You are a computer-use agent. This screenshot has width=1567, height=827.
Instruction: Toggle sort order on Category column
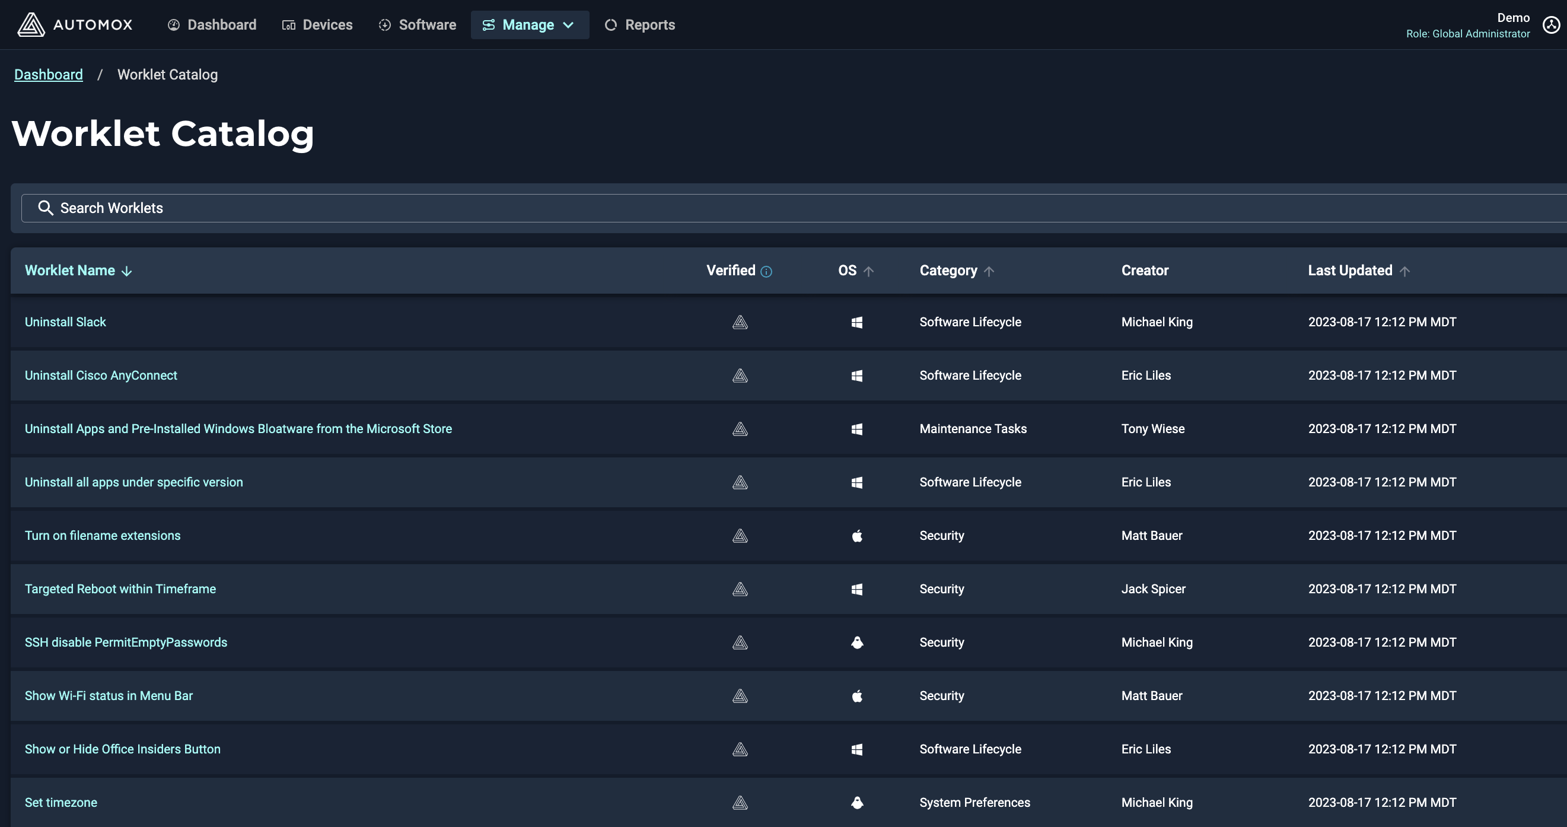click(x=989, y=271)
